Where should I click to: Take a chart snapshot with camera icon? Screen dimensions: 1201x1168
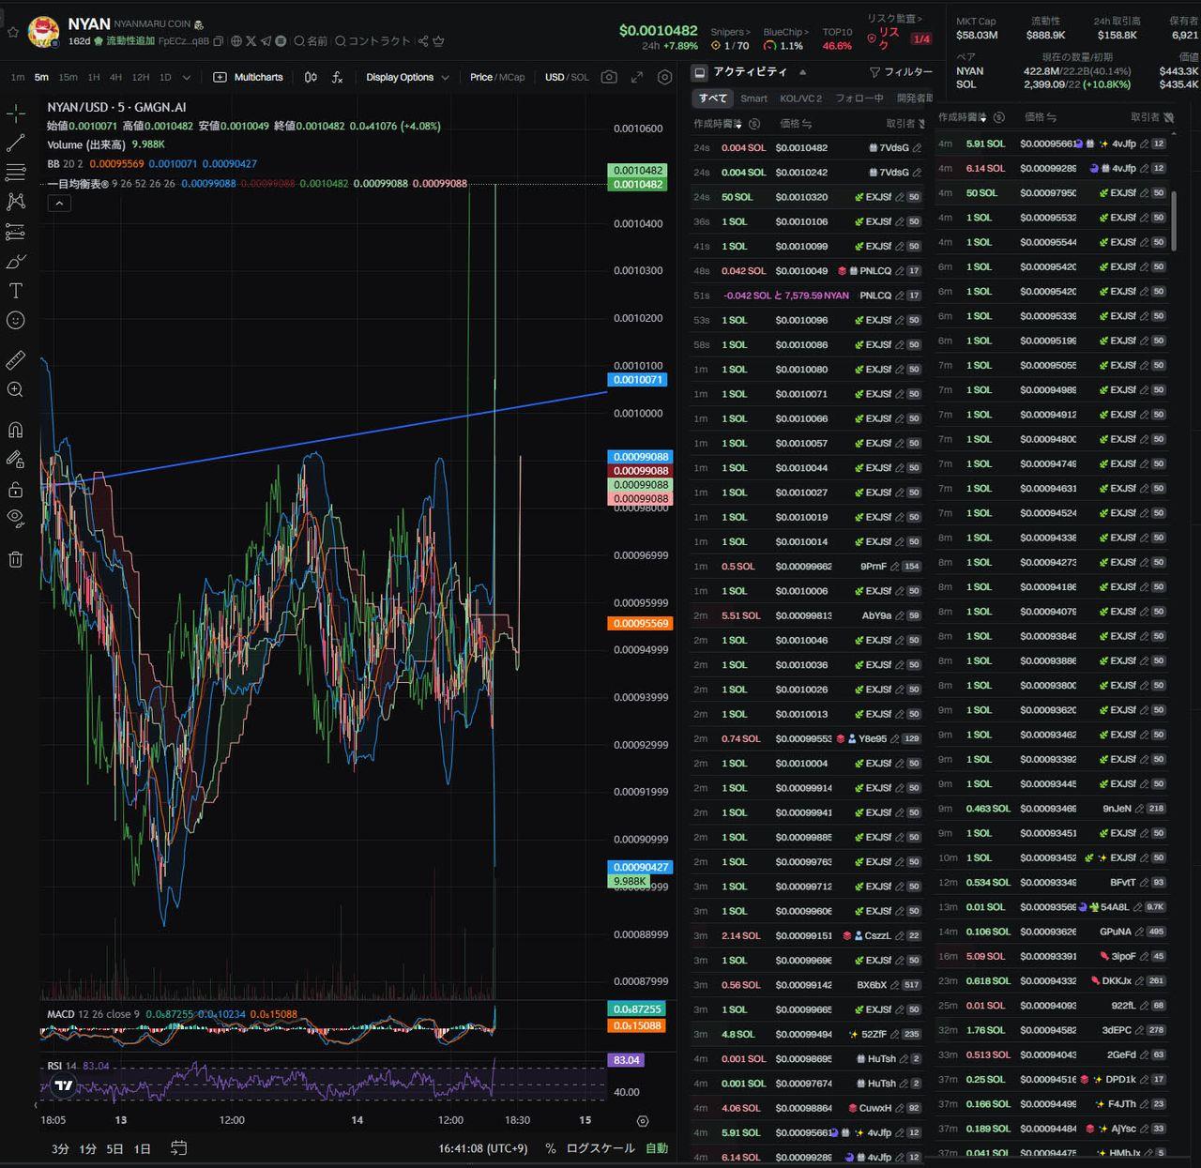click(609, 77)
